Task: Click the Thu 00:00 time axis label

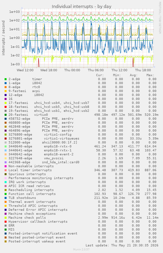Action: pyautogui.click(x=72, y=70)
